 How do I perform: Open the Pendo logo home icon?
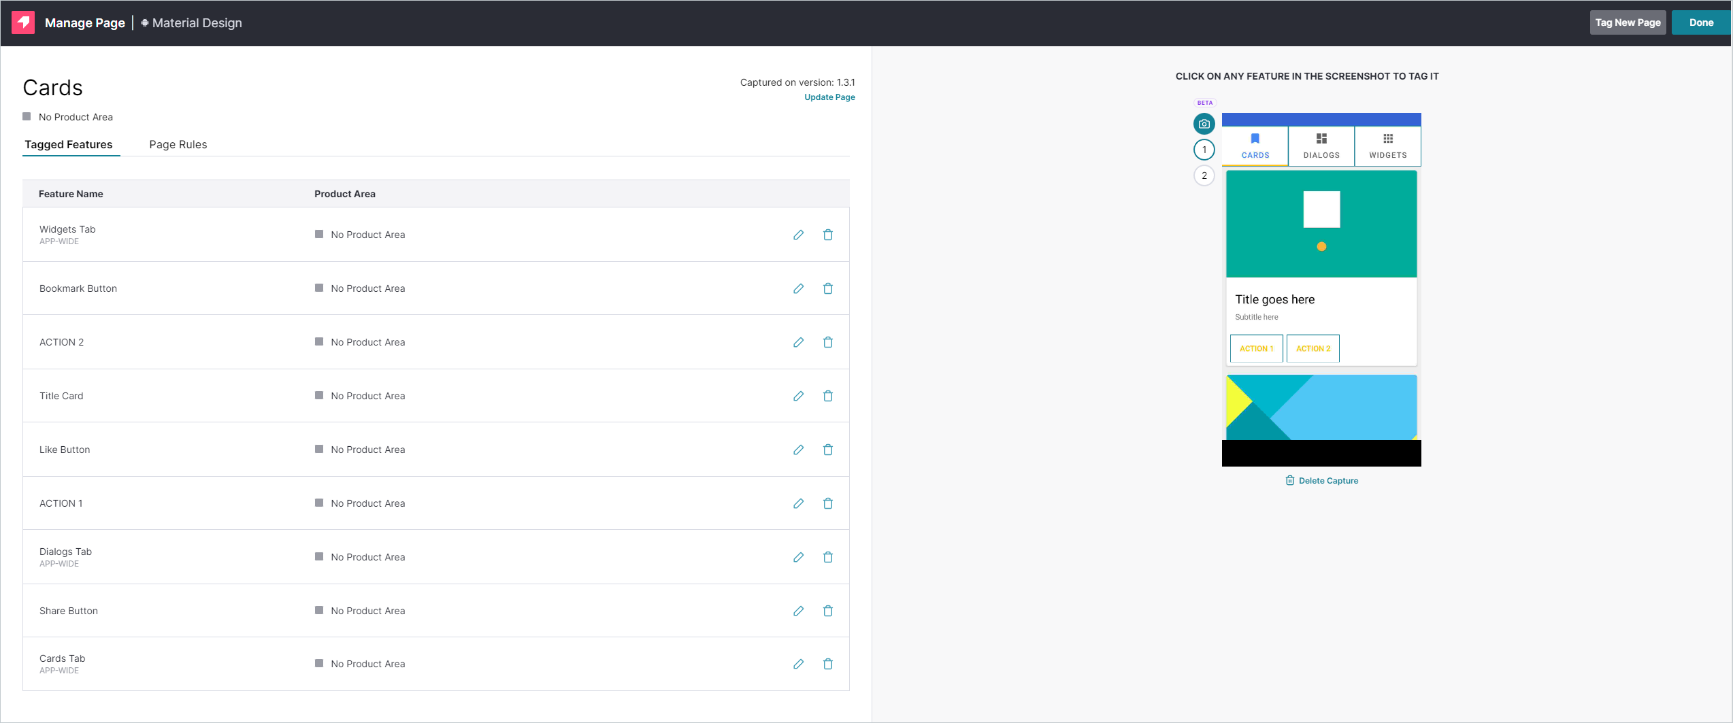23,22
